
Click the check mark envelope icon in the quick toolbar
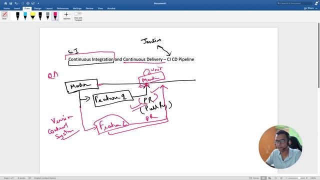pyautogui.click(x=33, y=3)
